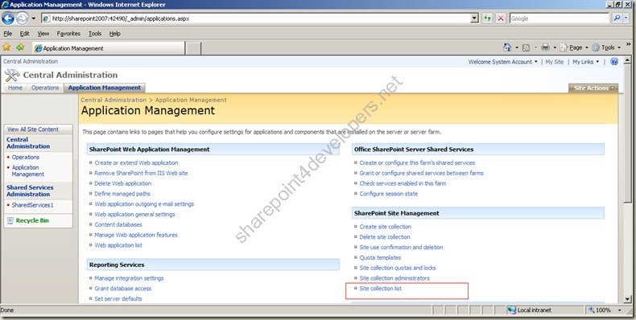Image resolution: width=636 pixels, height=320 pixels.
Task: Open the Recycle Bin link
Action: point(32,221)
